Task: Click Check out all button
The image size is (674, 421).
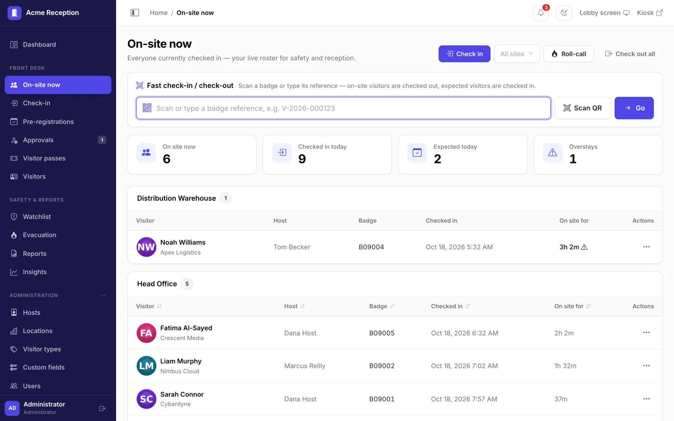Action: point(630,54)
